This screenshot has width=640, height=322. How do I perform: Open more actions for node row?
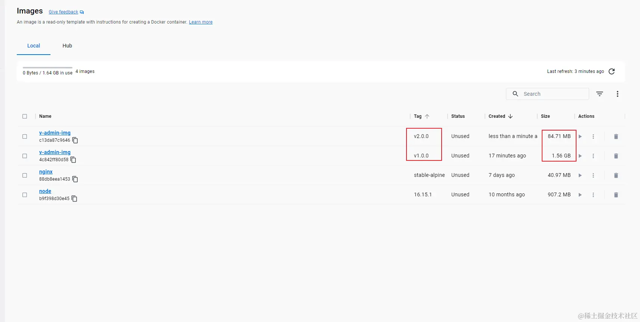click(x=593, y=195)
